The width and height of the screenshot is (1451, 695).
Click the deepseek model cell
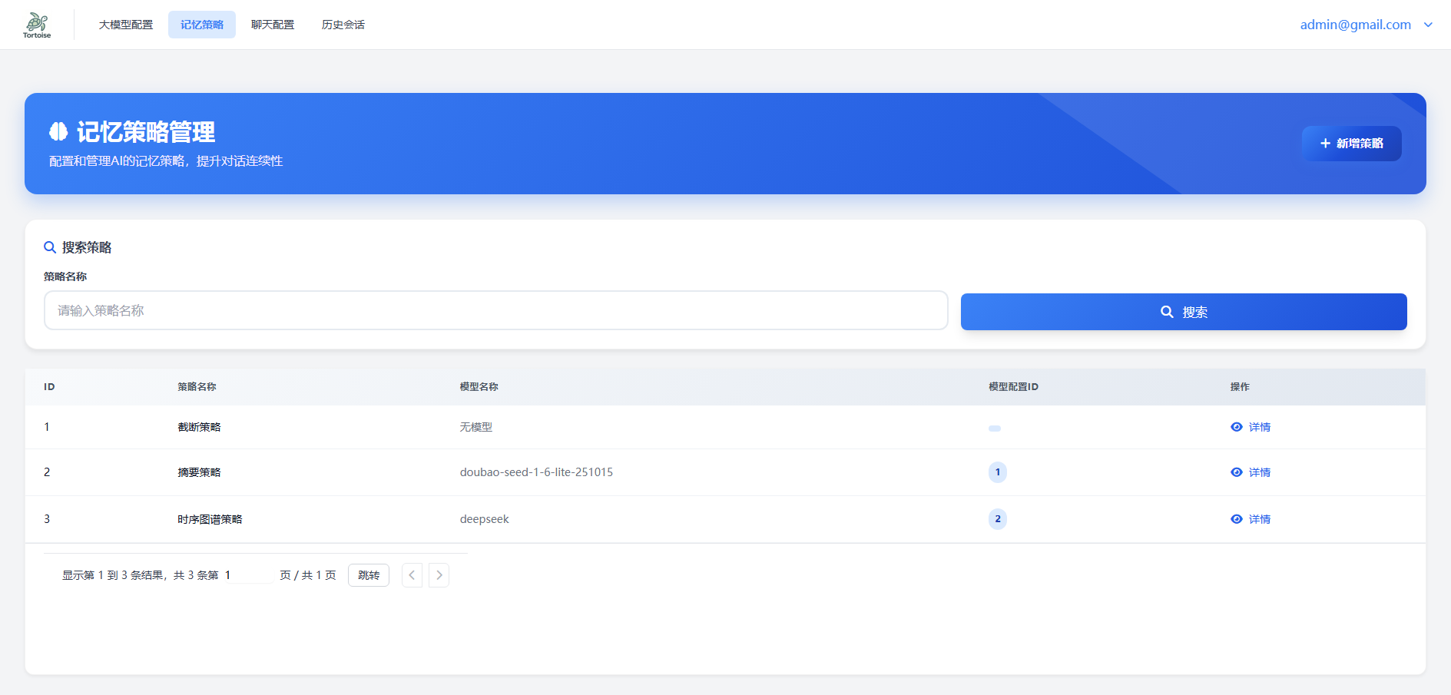click(x=484, y=519)
